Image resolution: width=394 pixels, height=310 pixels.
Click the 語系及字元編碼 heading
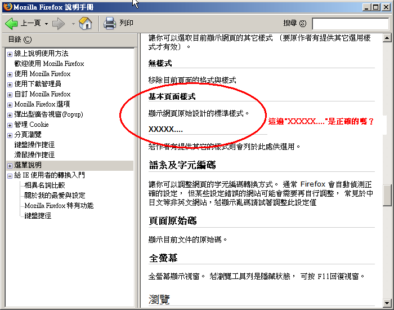[182, 165]
